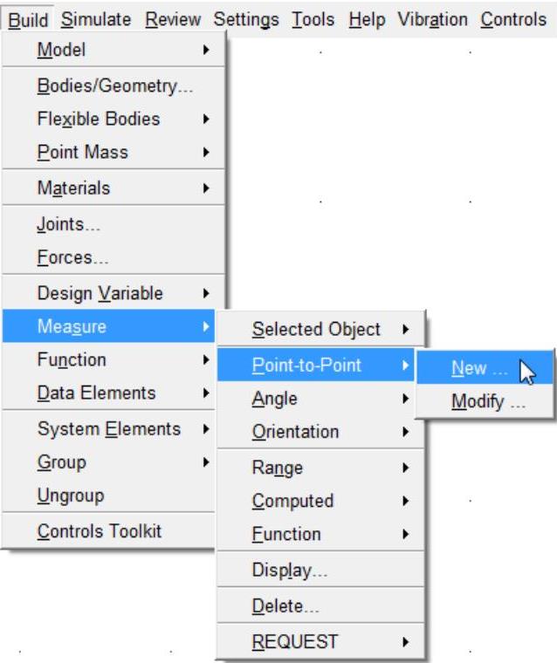Expand the REQUEST submenu
The image size is (557, 663).
(295, 642)
